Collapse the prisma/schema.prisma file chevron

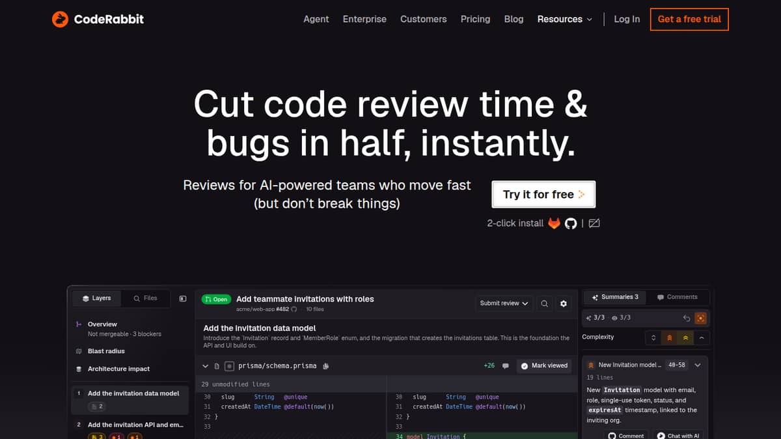point(205,366)
